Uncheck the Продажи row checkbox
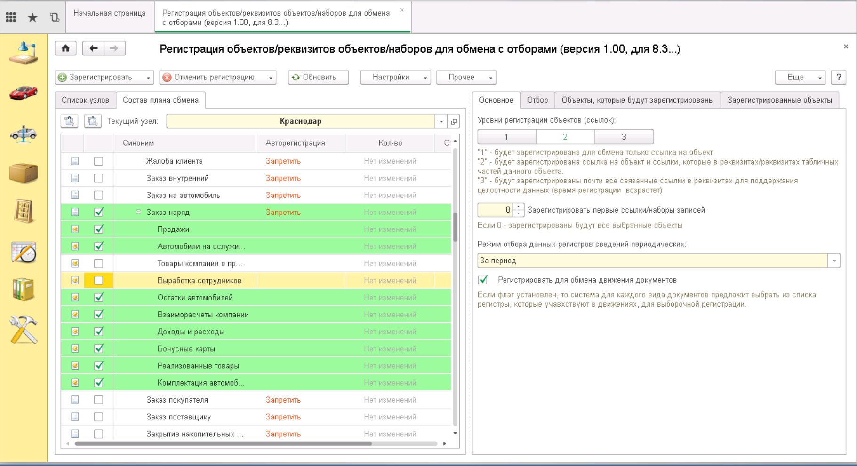This screenshot has width=857, height=466. pyautogui.click(x=98, y=229)
